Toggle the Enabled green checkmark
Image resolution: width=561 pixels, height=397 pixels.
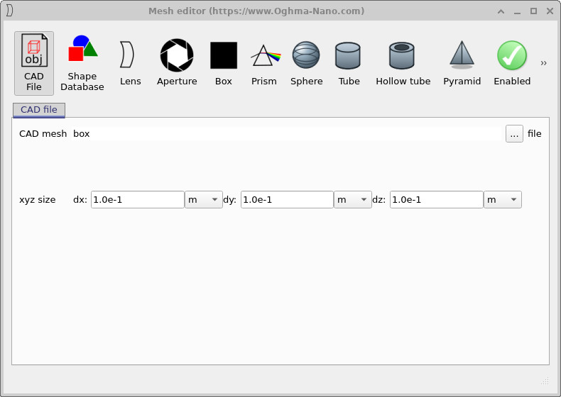[x=512, y=63]
